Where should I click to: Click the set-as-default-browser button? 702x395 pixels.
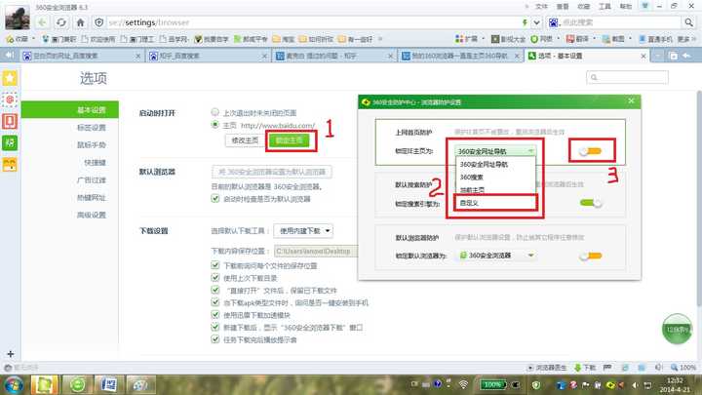272,172
